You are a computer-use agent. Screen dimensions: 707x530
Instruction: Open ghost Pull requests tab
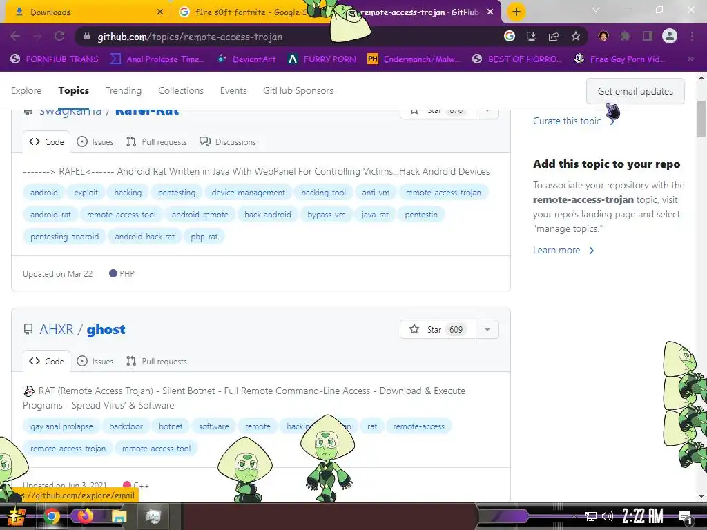(x=157, y=362)
